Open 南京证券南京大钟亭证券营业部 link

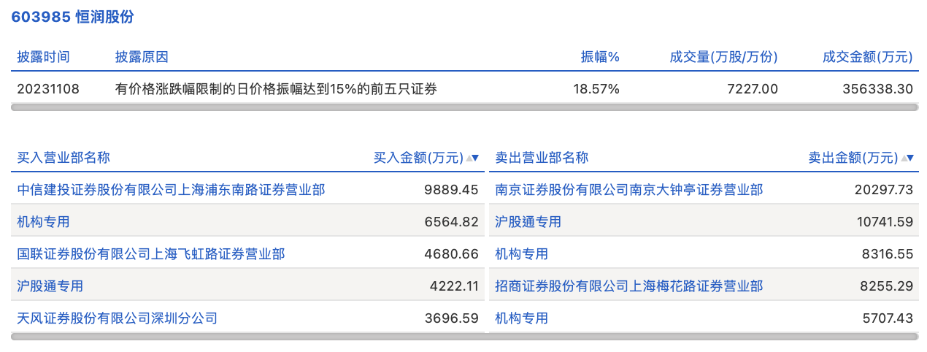628,190
